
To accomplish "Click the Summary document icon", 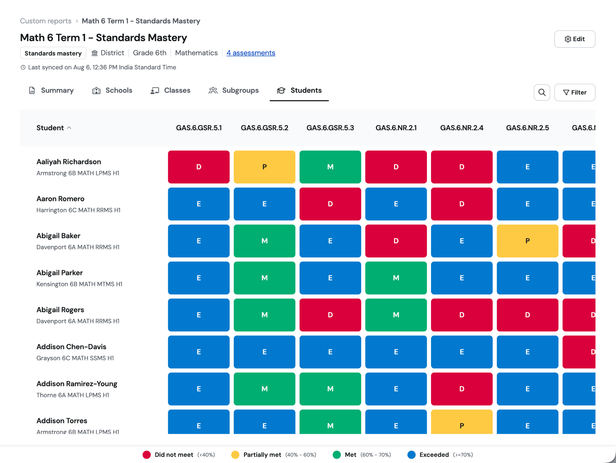I will click(x=32, y=91).
